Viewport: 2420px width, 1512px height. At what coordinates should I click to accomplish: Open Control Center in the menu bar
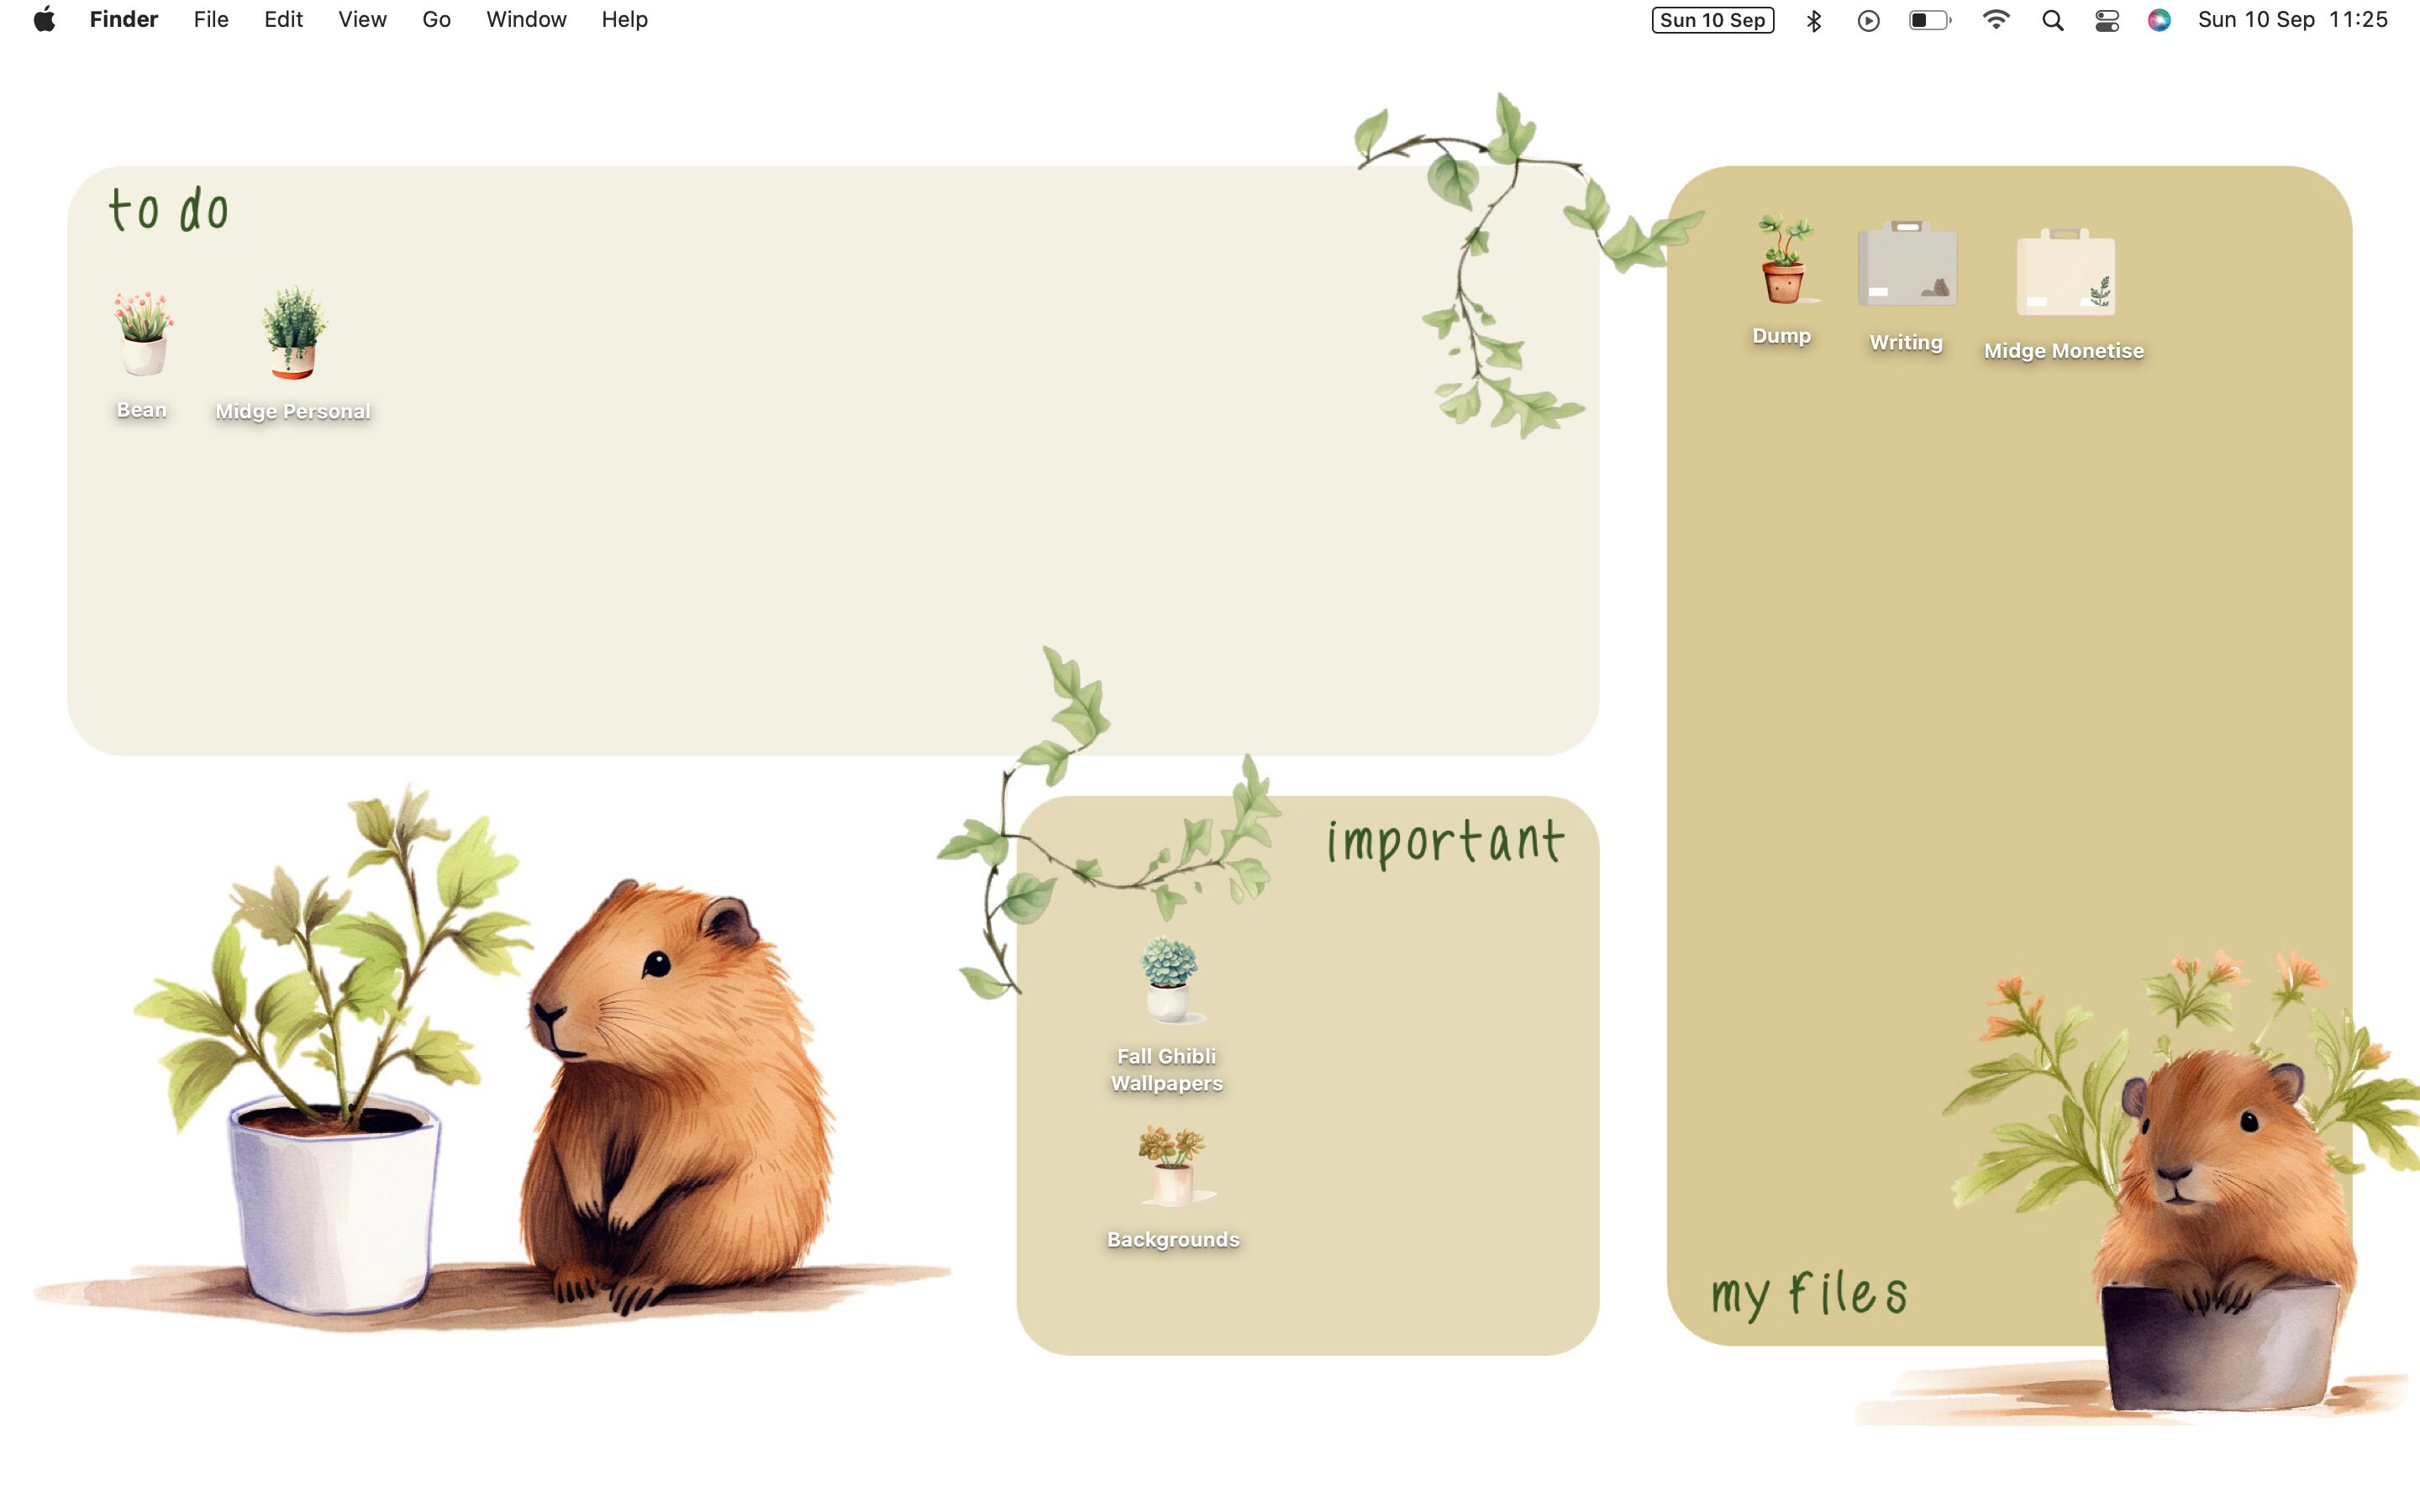pyautogui.click(x=2107, y=19)
